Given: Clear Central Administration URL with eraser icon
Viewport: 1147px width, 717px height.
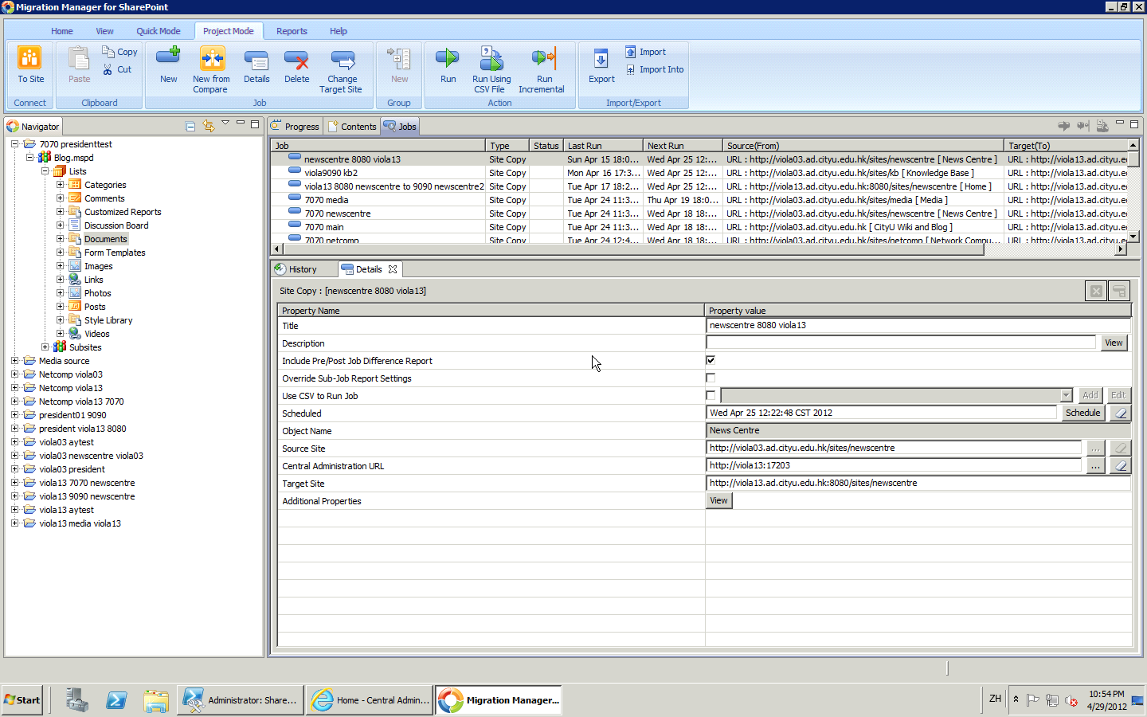Looking at the screenshot, I should click(1121, 465).
